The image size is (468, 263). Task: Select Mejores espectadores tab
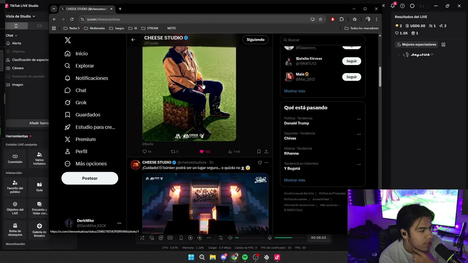point(416,45)
